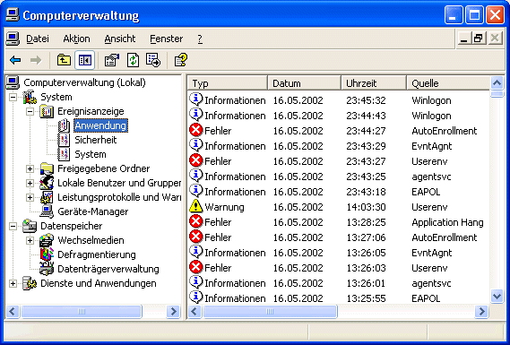Click error icon of AutoEnrollment 23:44:27 row
This screenshot has width=510, height=345.
(195, 131)
